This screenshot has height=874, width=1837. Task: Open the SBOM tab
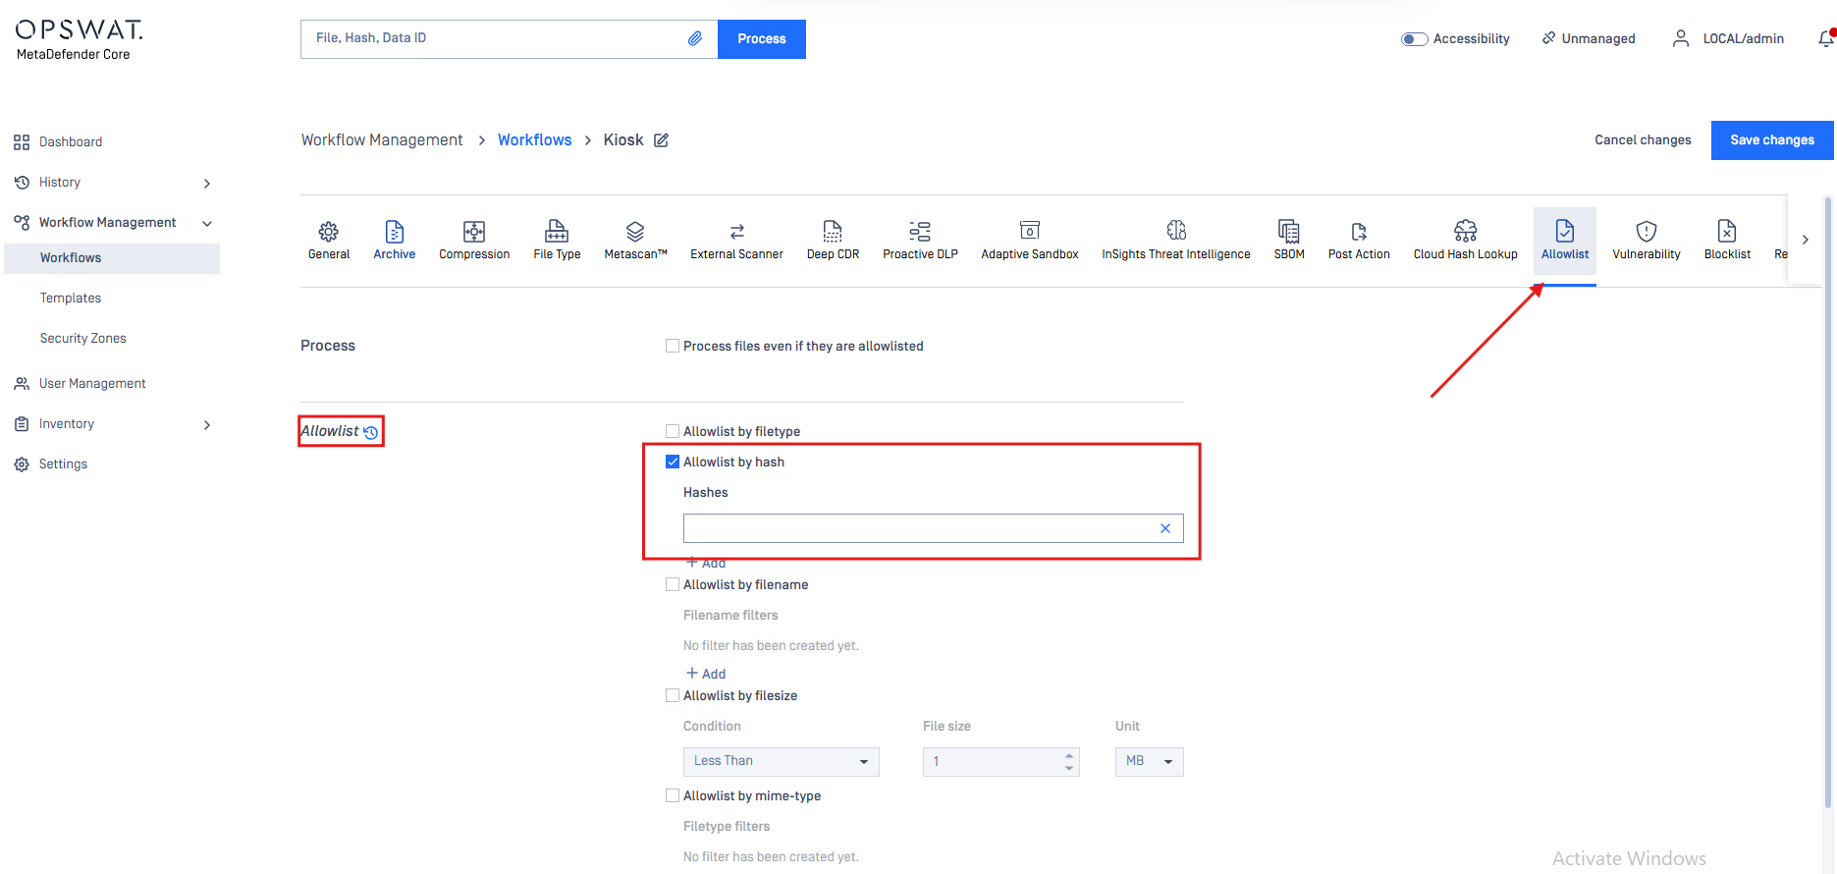click(x=1289, y=241)
